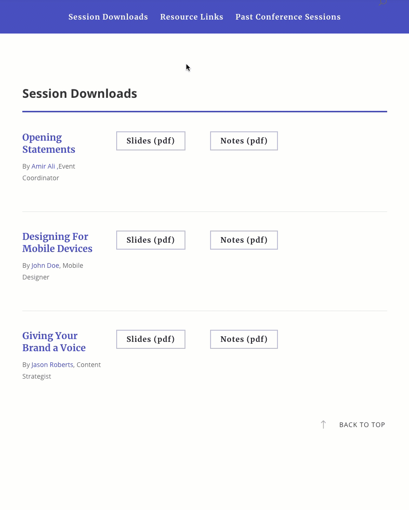
Task: Click the Amir Ali author link
Action: click(43, 166)
